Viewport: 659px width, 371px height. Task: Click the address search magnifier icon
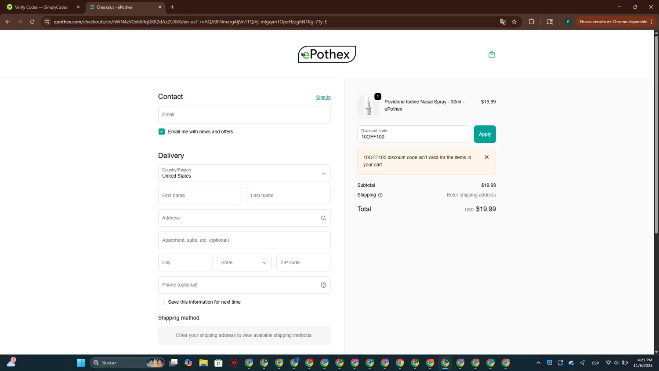tap(323, 218)
